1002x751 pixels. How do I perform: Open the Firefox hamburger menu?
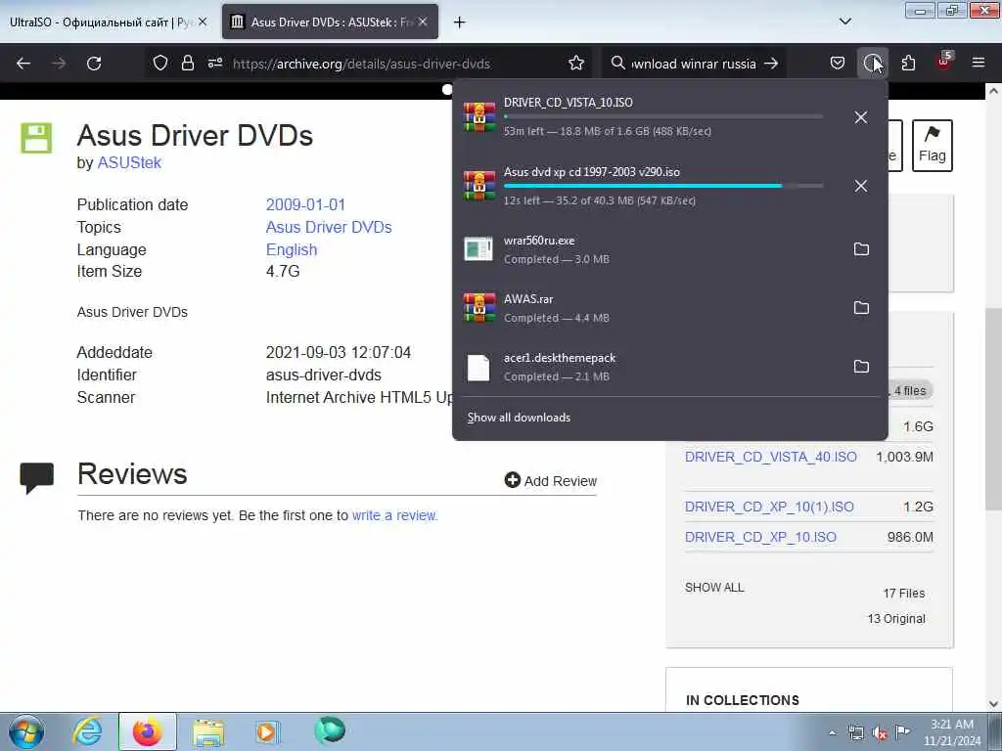[979, 63]
